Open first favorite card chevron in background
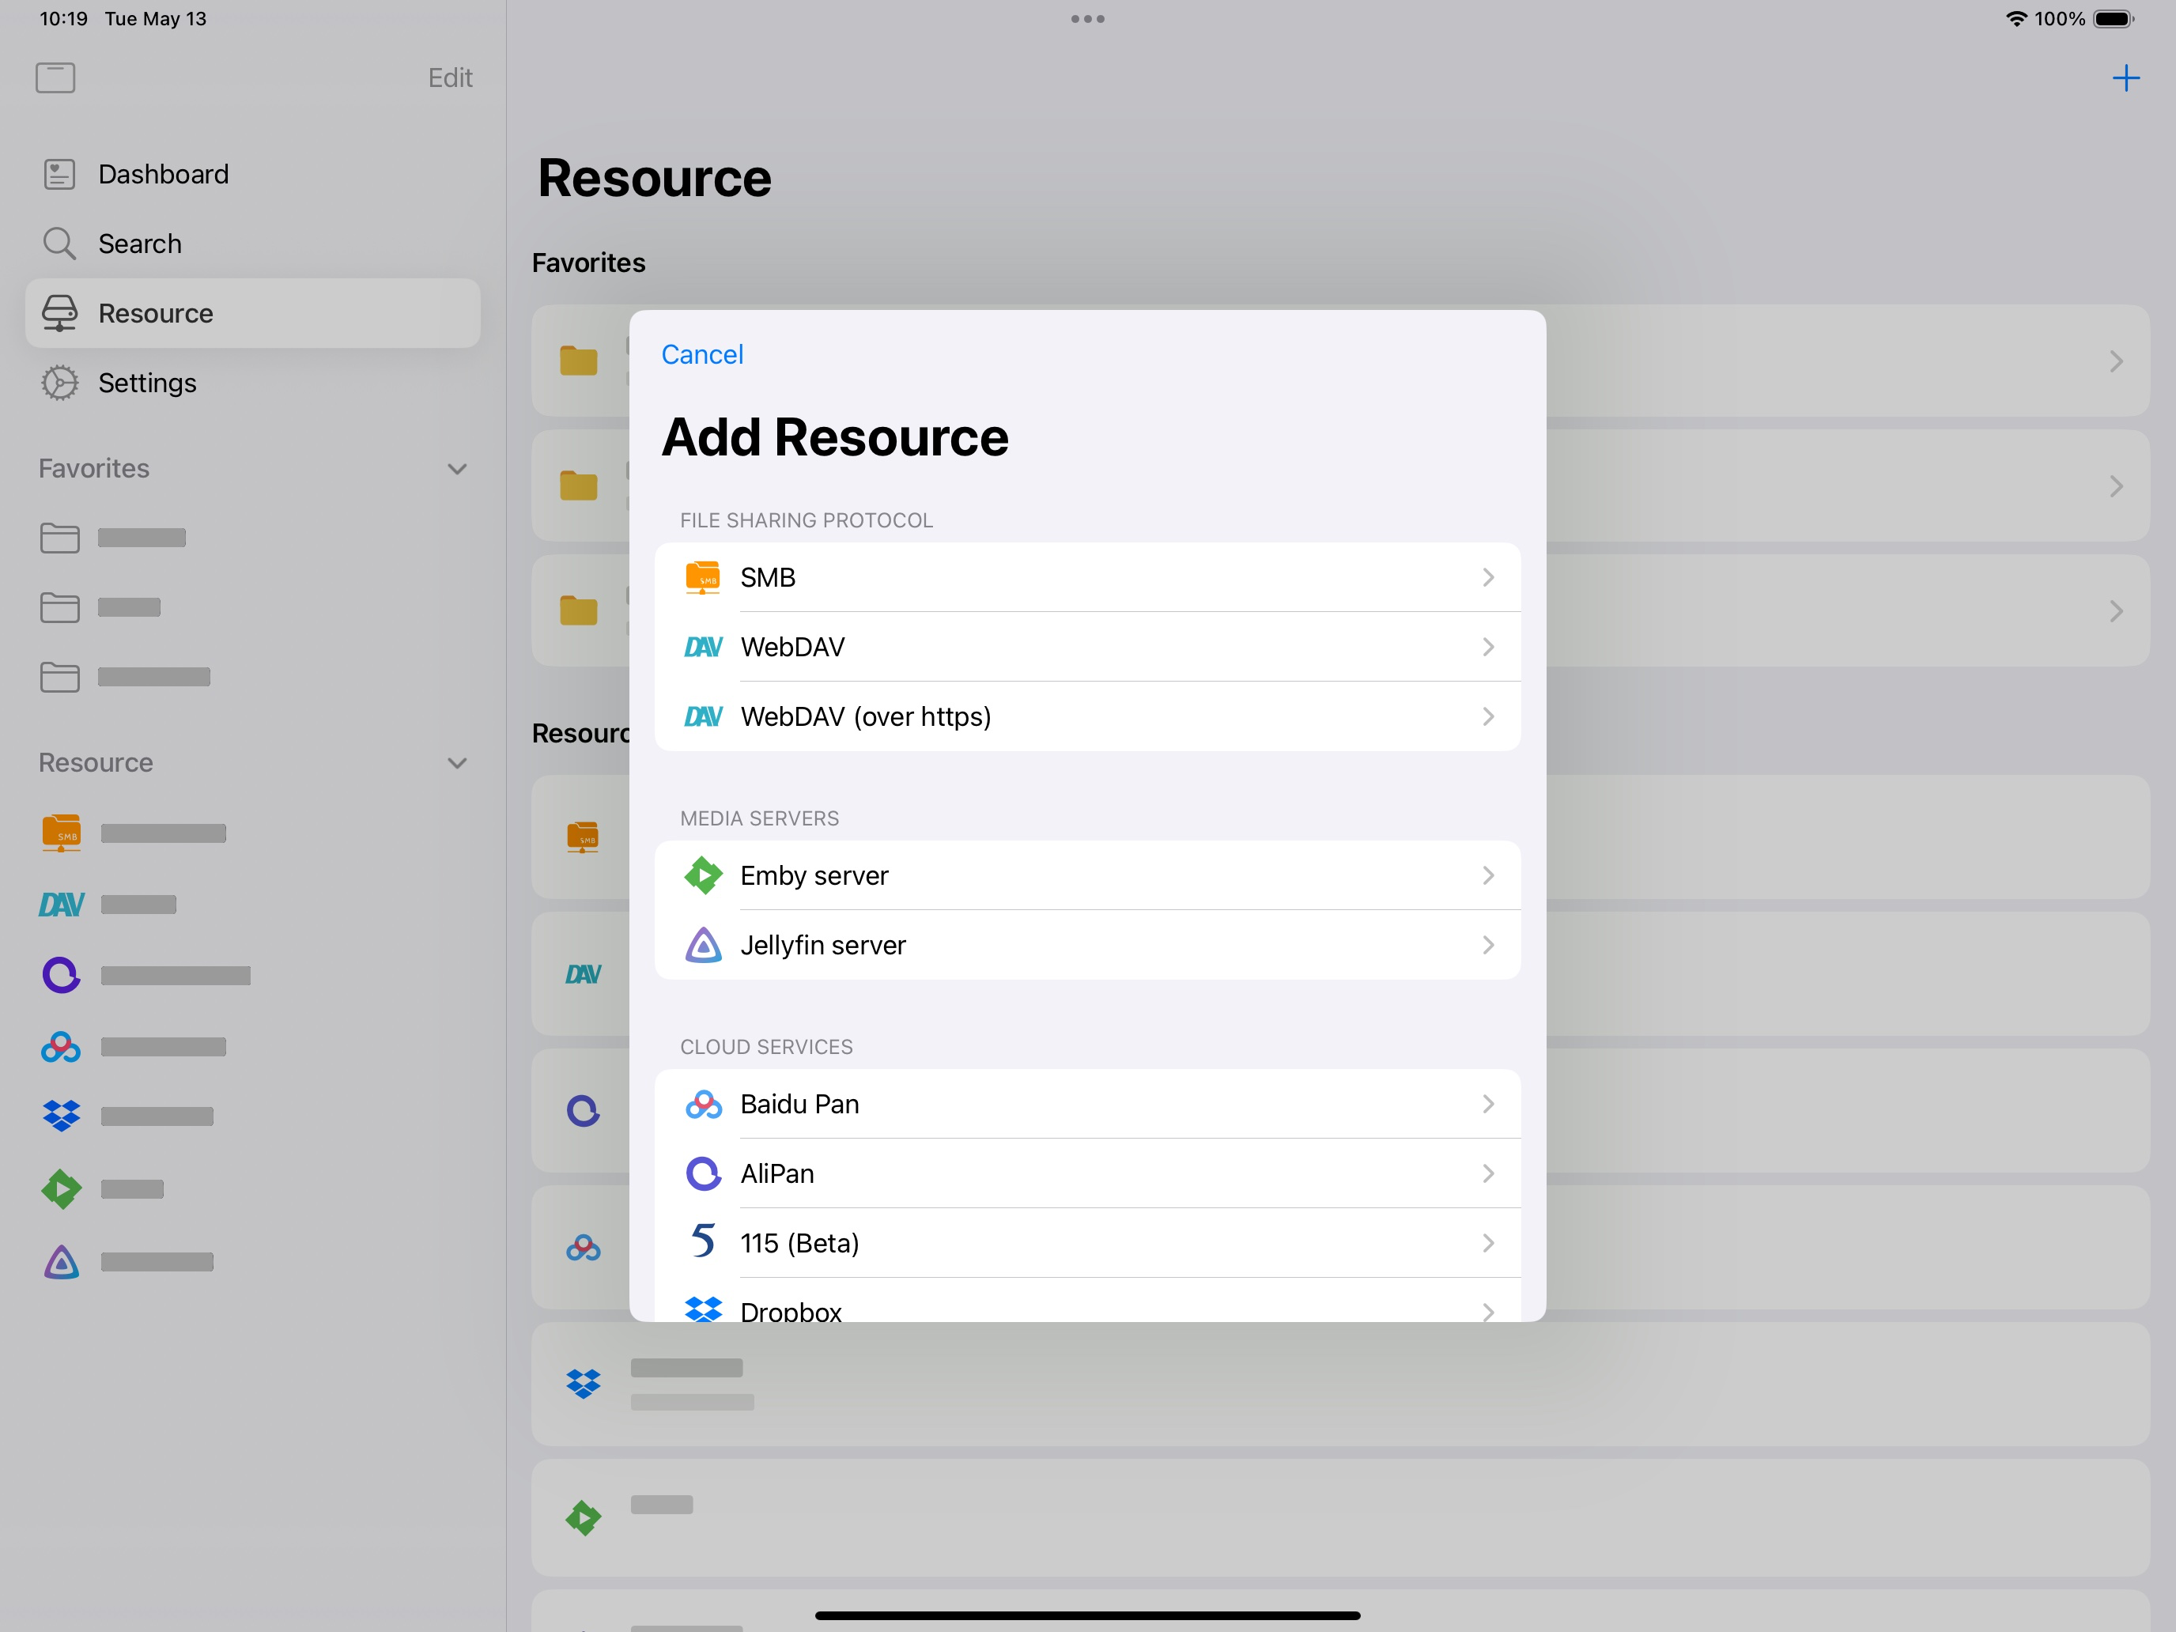 pyautogui.click(x=2116, y=361)
